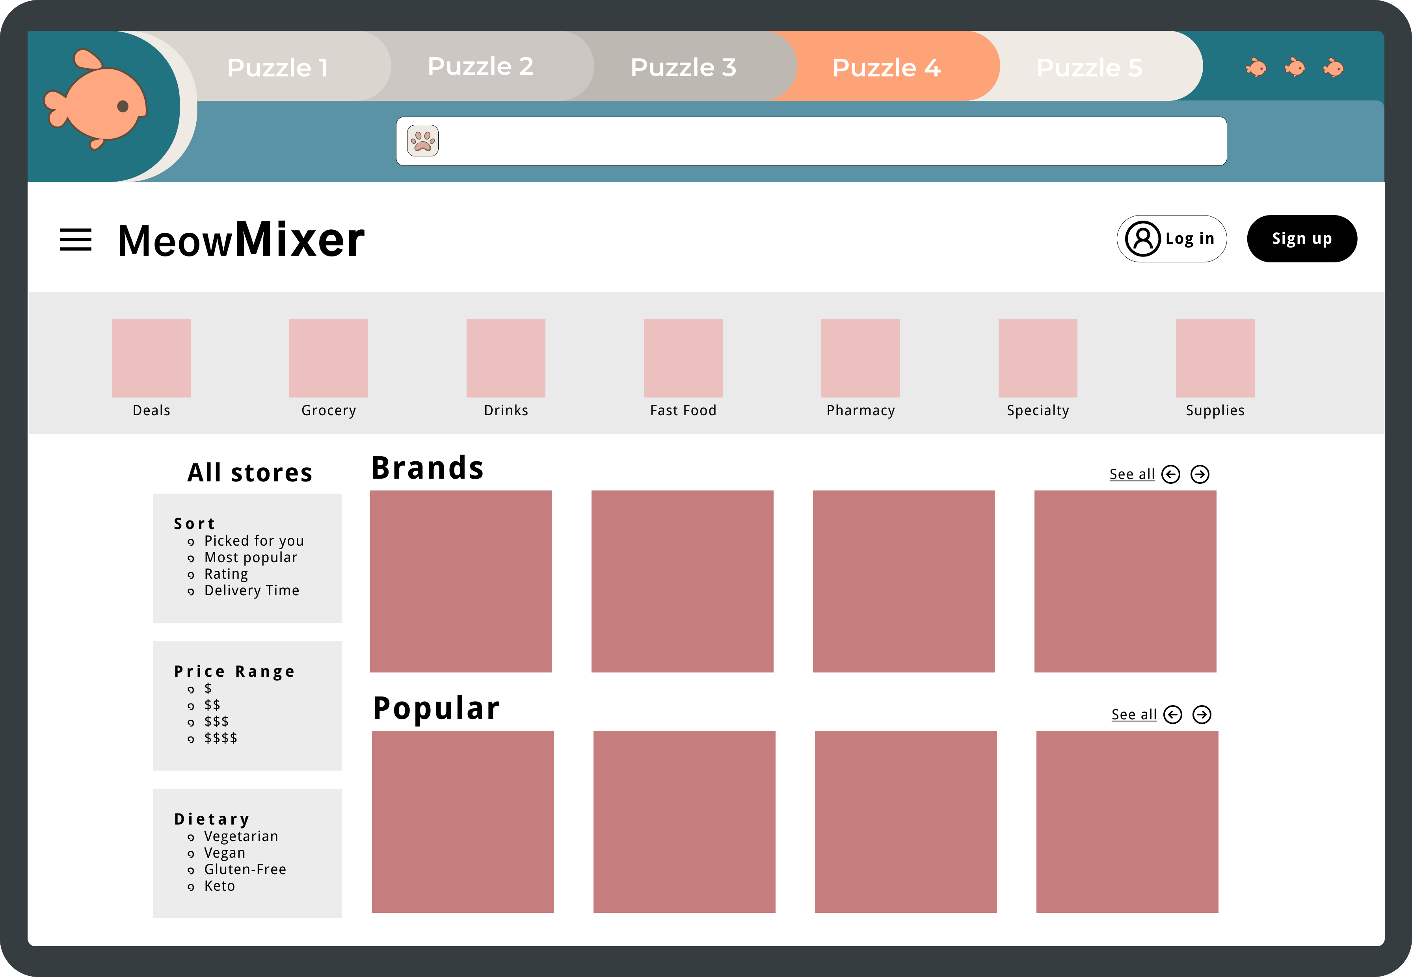Click the search input field
1412x977 pixels.
click(827, 141)
